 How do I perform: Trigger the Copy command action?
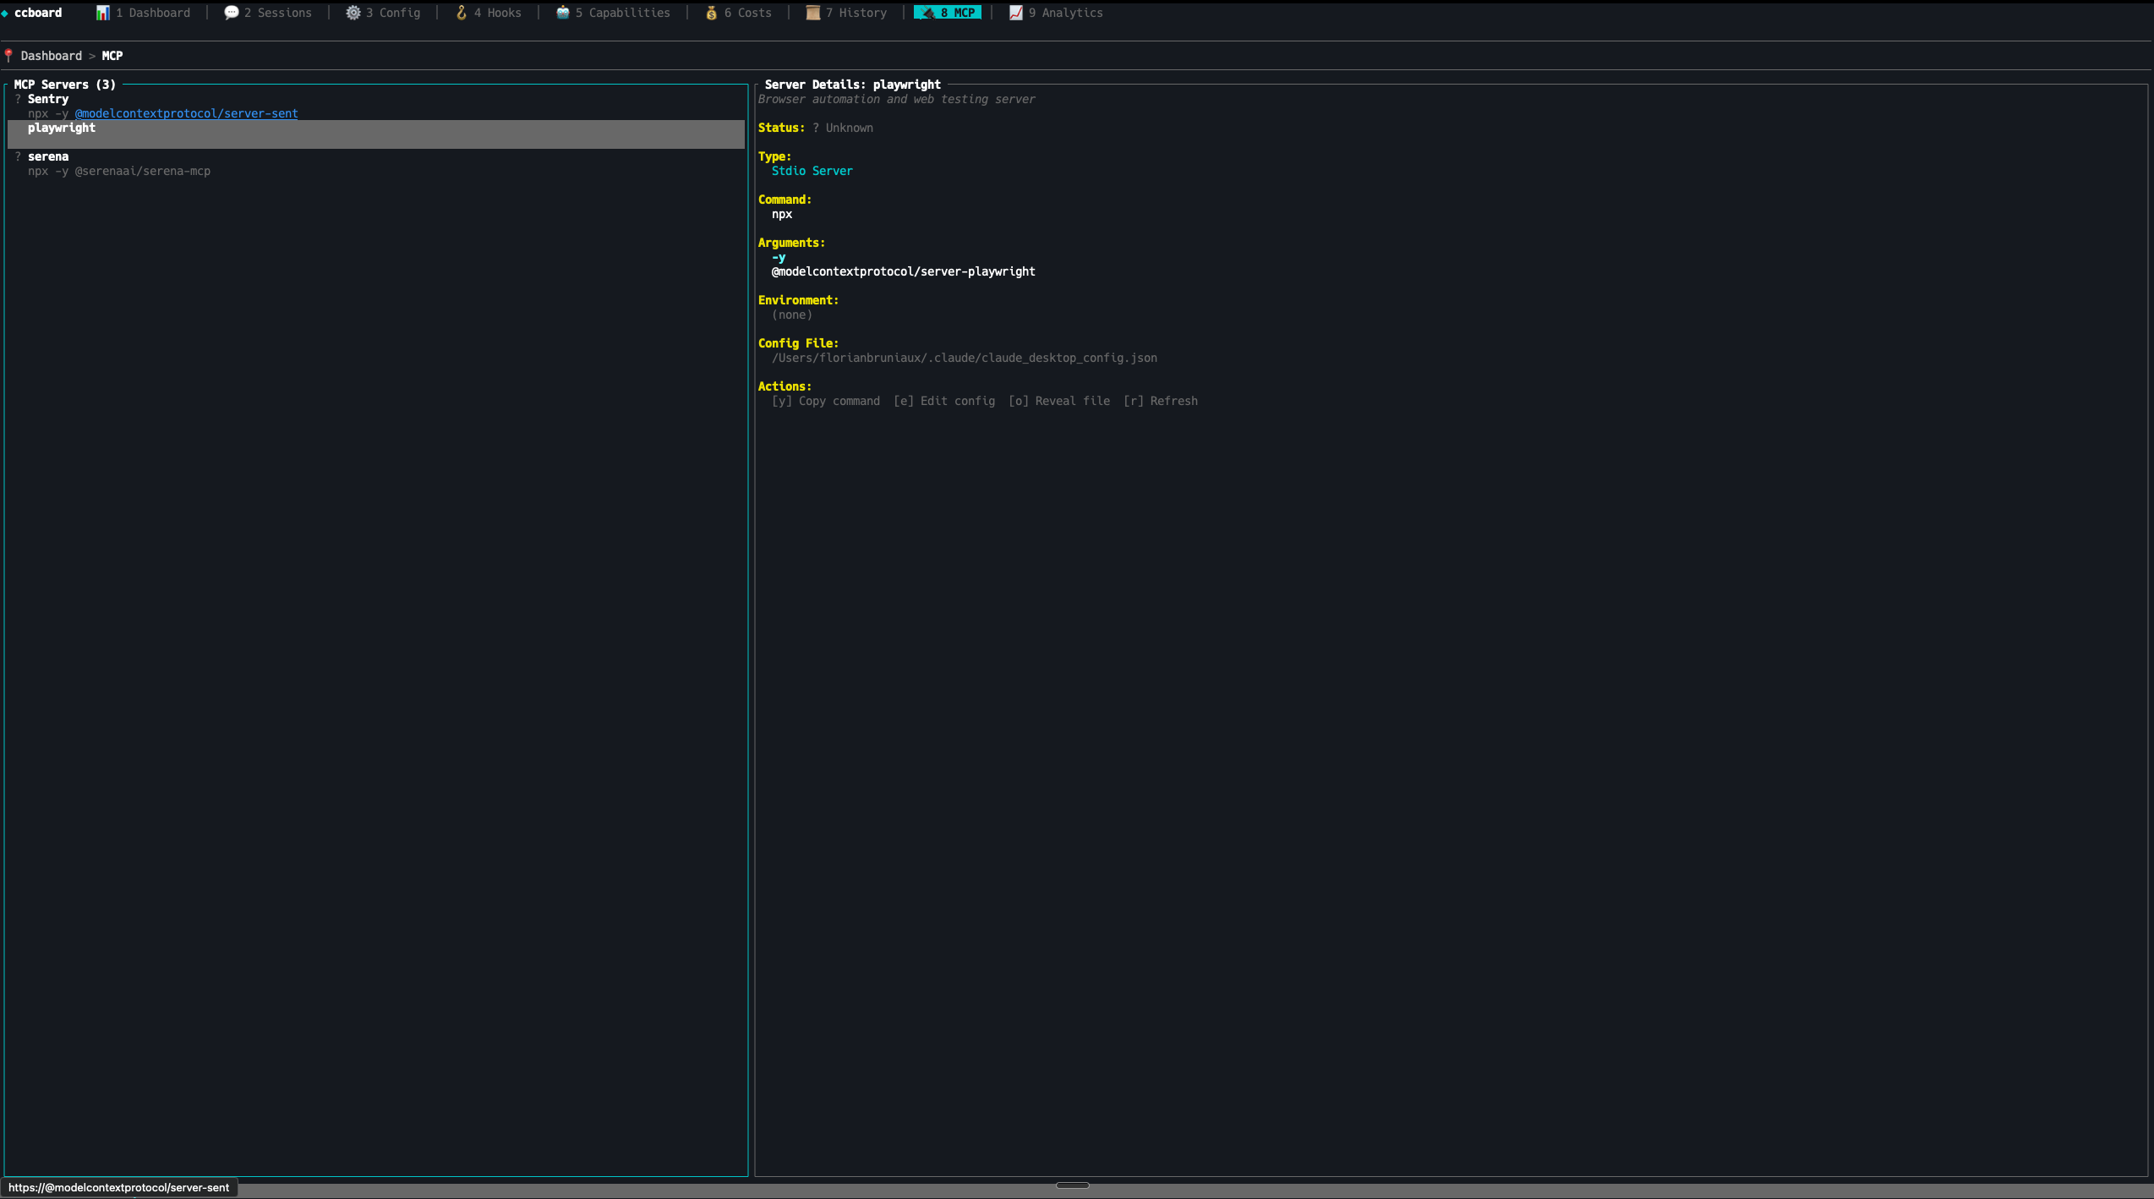pos(825,401)
